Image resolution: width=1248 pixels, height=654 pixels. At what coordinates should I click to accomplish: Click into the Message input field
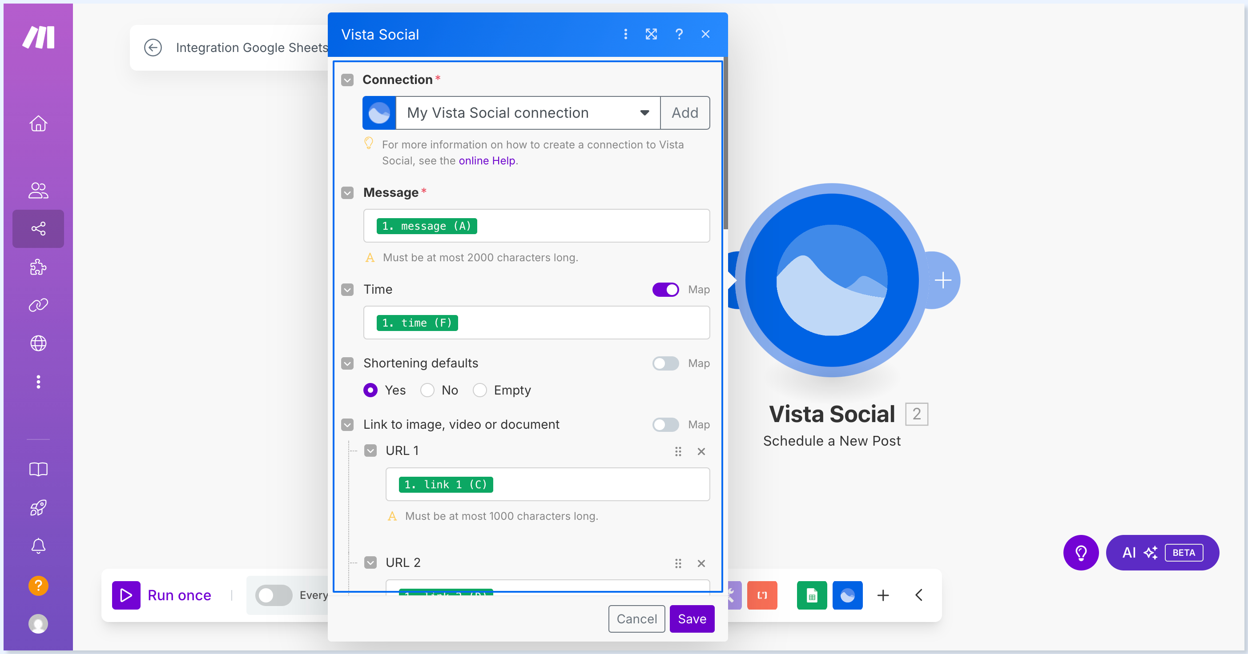(536, 226)
